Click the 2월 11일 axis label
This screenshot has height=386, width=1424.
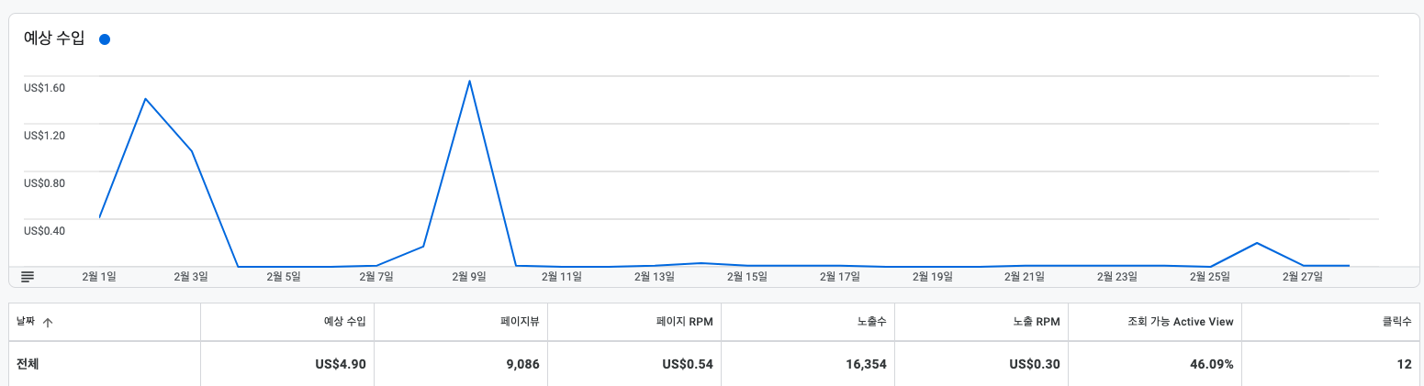coord(561,276)
